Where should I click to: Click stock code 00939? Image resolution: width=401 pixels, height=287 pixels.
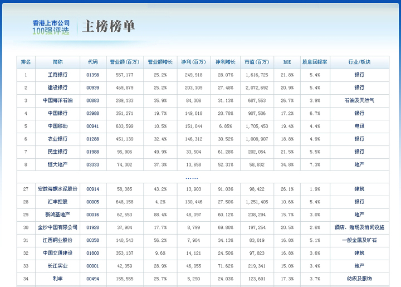coord(92,87)
